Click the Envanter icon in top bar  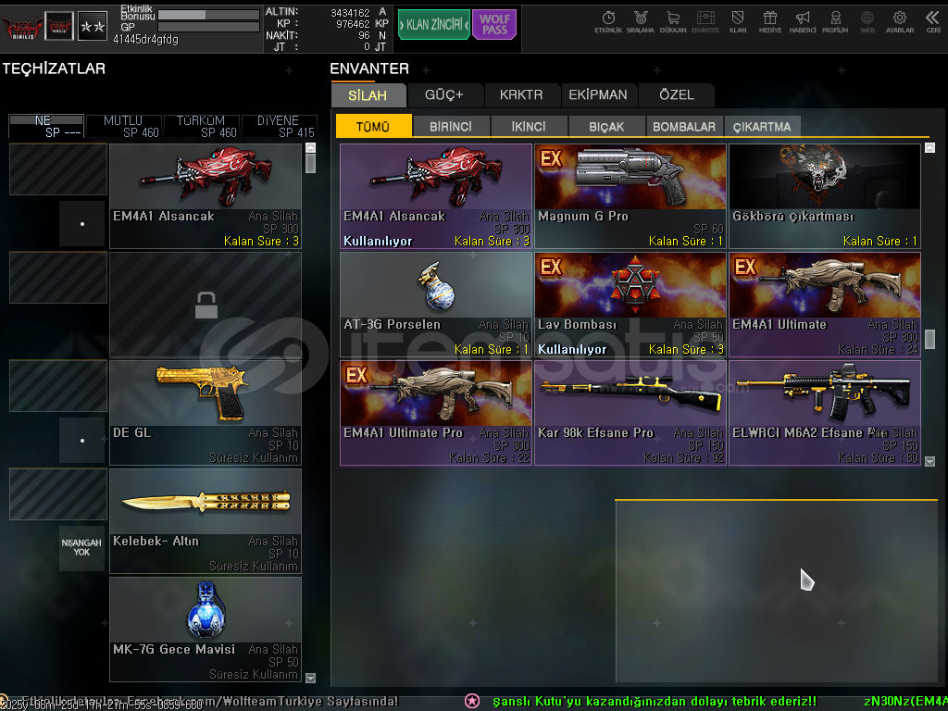tap(705, 22)
